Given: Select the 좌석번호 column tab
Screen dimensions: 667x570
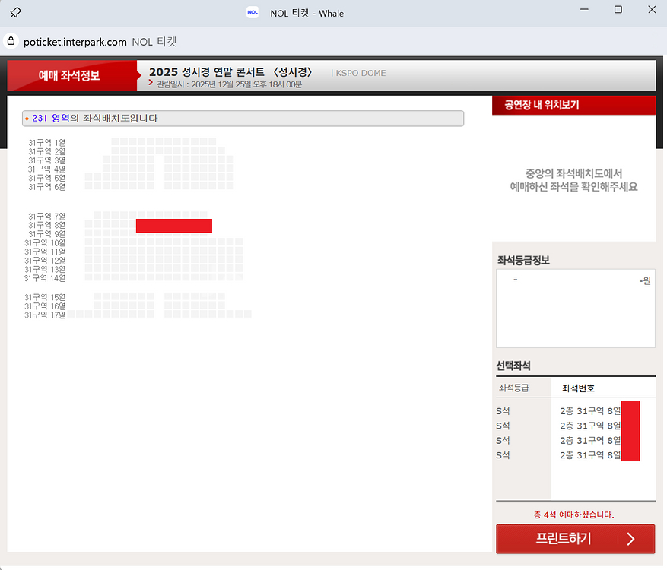Looking at the screenshot, I should (x=578, y=388).
